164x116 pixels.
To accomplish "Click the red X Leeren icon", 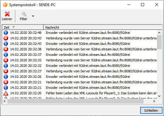I will pyautogui.click(x=7, y=14).
